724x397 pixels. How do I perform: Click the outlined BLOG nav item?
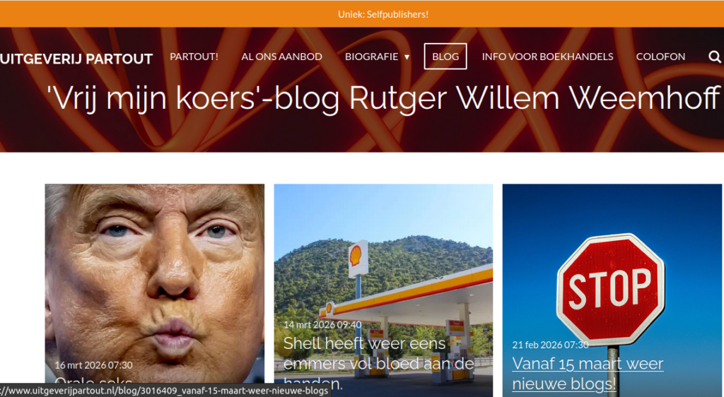(445, 57)
